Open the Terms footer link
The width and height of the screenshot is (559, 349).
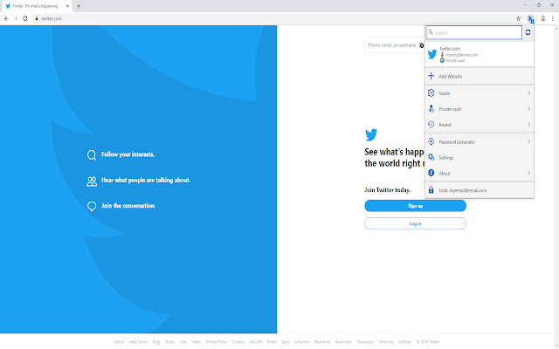pos(196,342)
